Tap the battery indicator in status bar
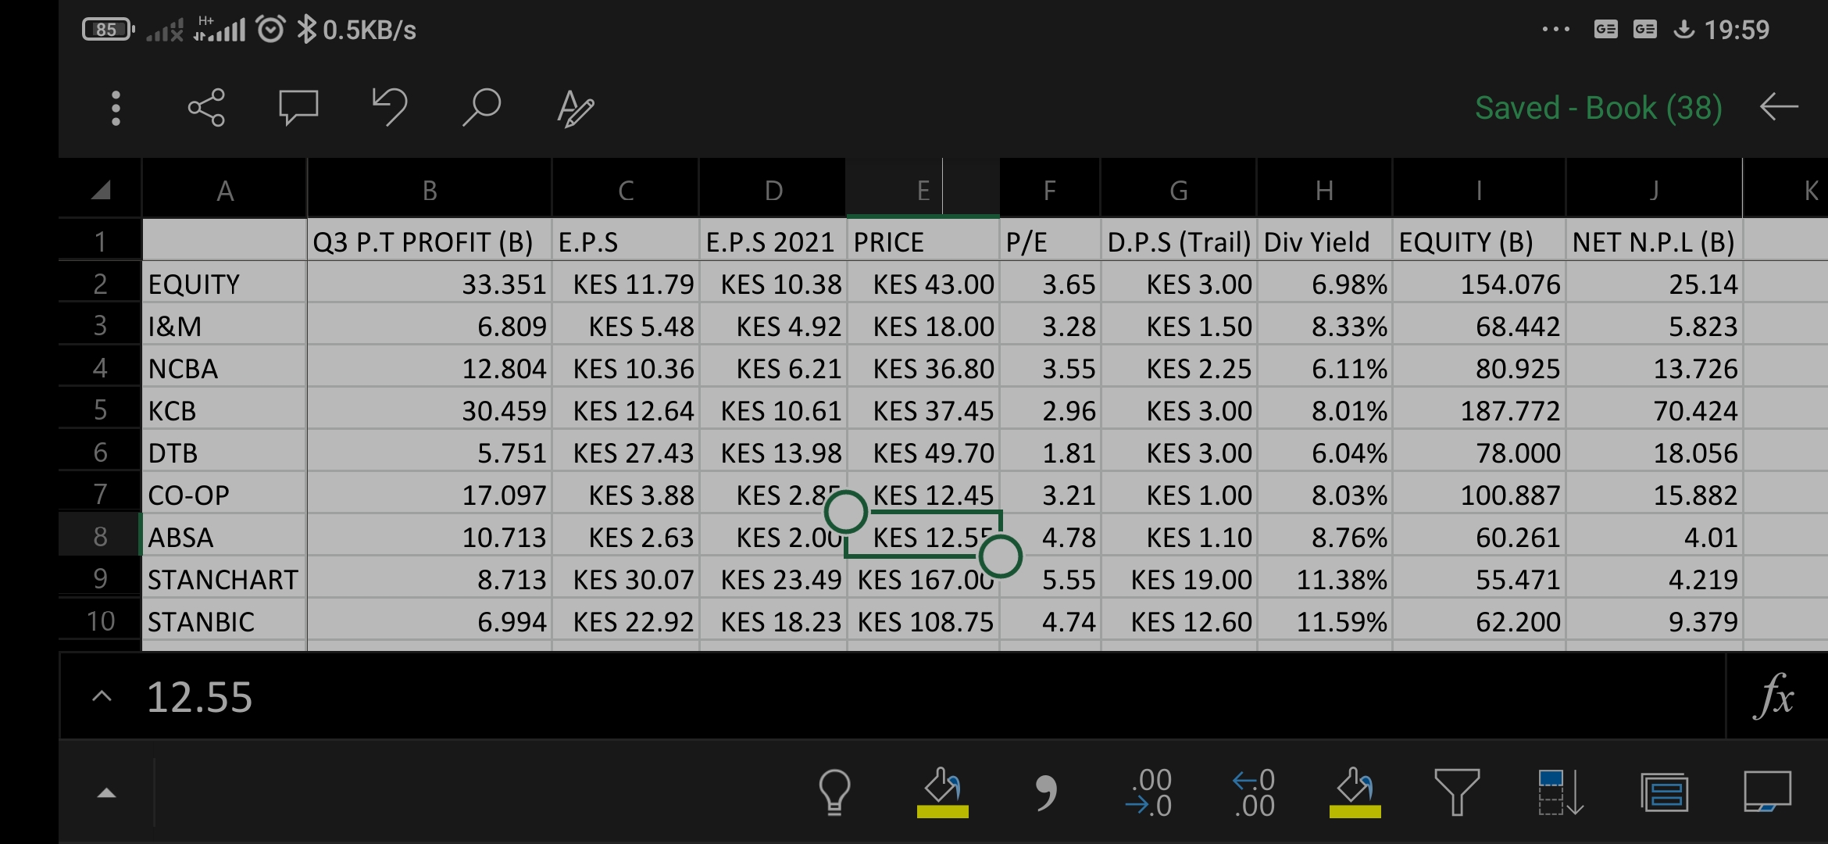 click(108, 30)
